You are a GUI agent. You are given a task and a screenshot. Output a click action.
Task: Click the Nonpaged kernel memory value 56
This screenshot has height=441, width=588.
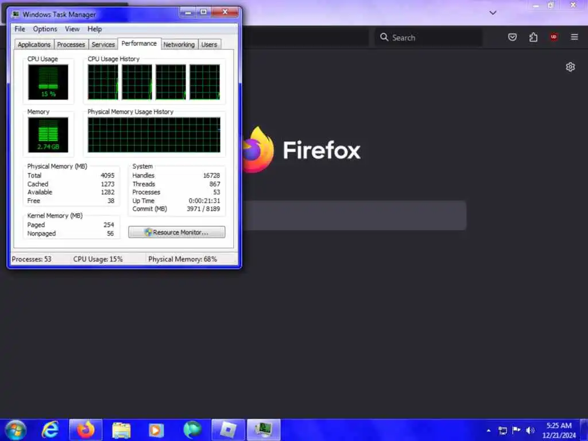[x=110, y=233]
